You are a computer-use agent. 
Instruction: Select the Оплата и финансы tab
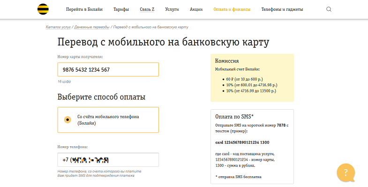tap(232, 9)
